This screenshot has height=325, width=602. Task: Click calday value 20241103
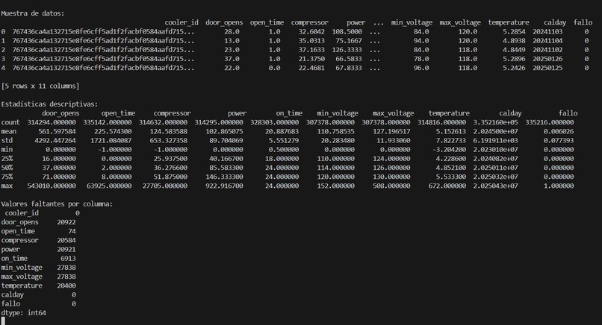(x=547, y=32)
